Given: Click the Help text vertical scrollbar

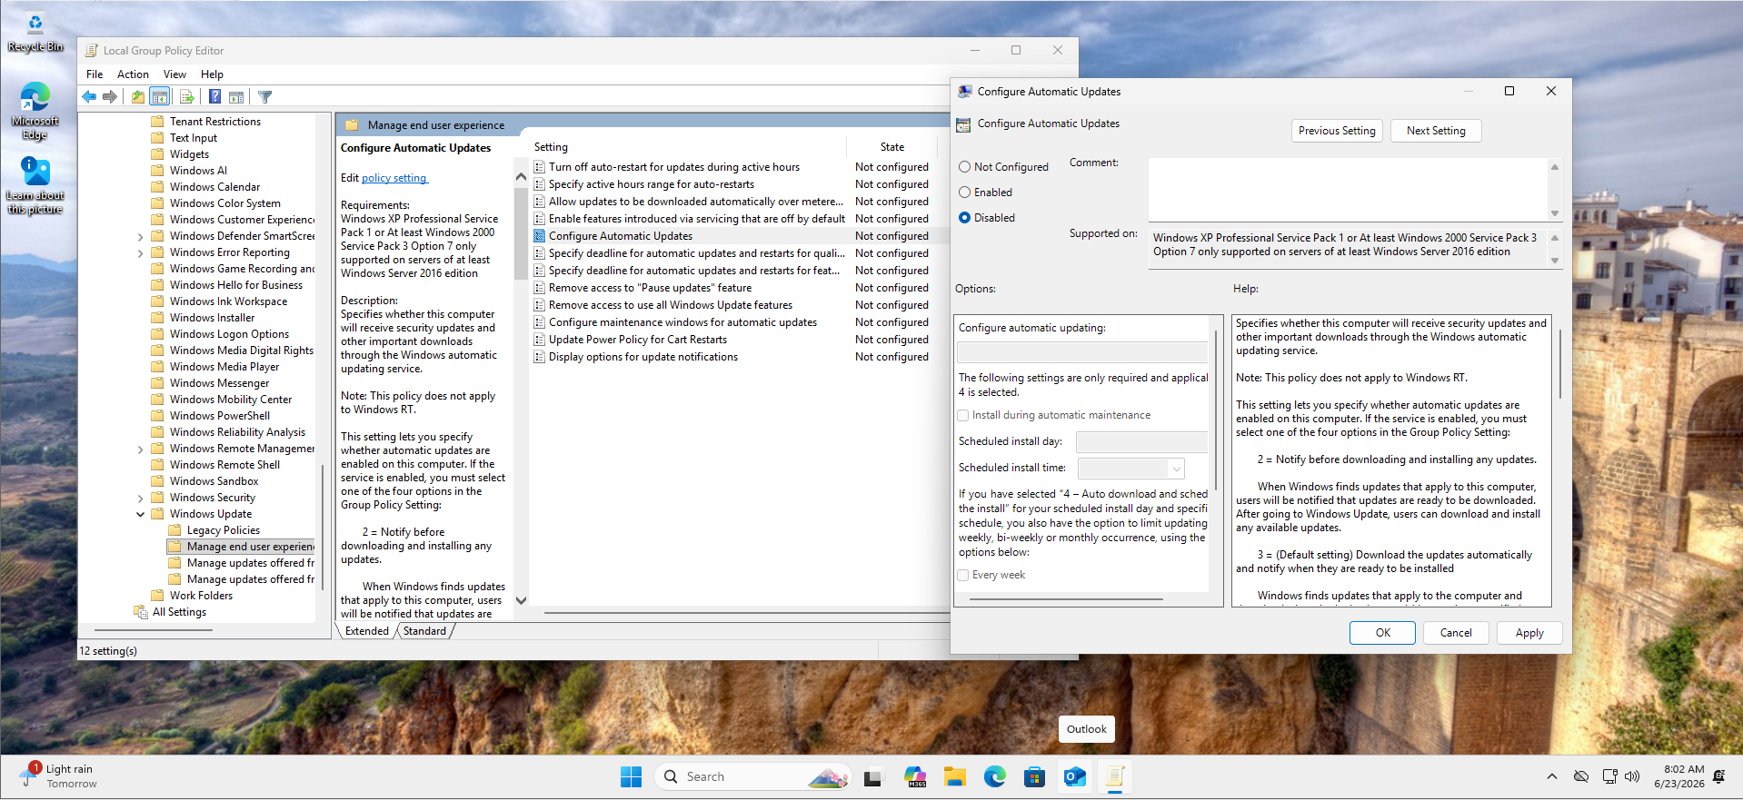Looking at the screenshot, I should (1559, 363).
